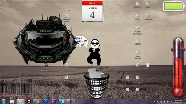Open the TDK Digital MixMaster shortcut

[x=137, y=79]
